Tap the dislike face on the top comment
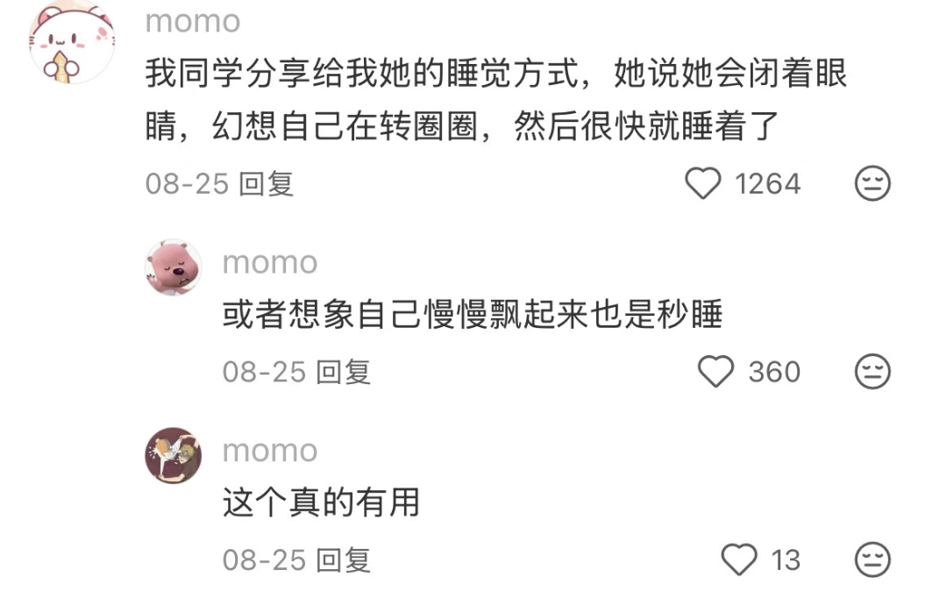925x606 pixels. point(872,183)
